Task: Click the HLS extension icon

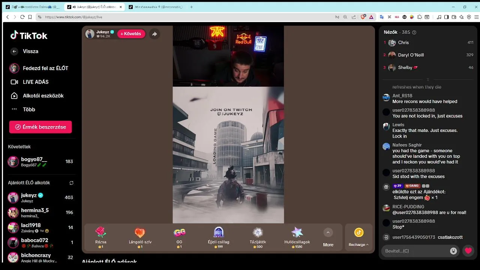Action: coord(397,17)
